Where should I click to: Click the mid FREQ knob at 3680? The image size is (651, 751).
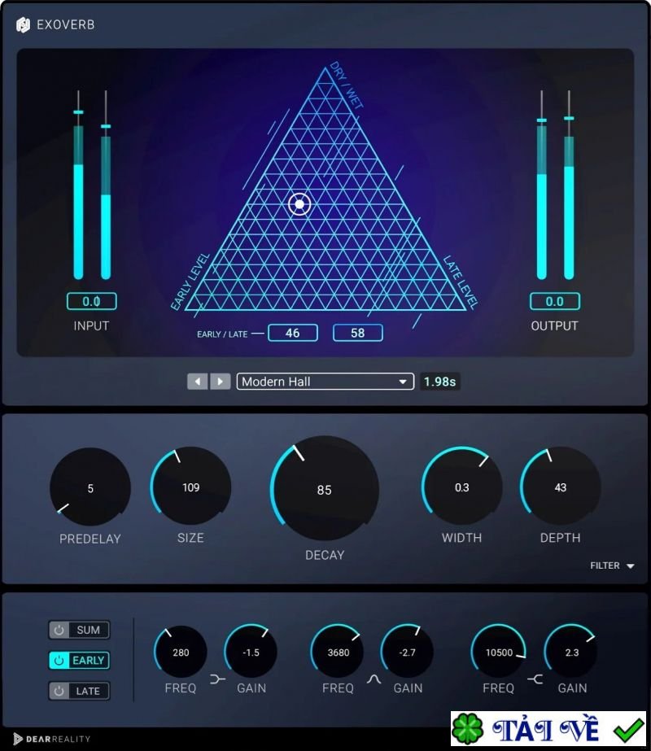pyautogui.click(x=338, y=652)
